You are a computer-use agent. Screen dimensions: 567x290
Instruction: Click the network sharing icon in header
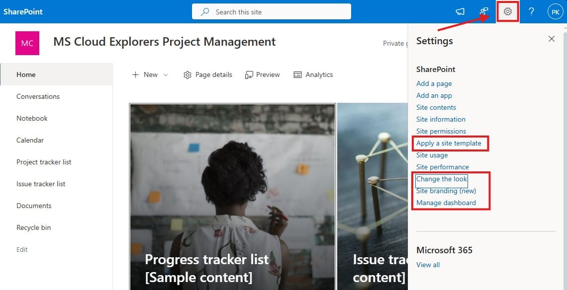click(484, 11)
